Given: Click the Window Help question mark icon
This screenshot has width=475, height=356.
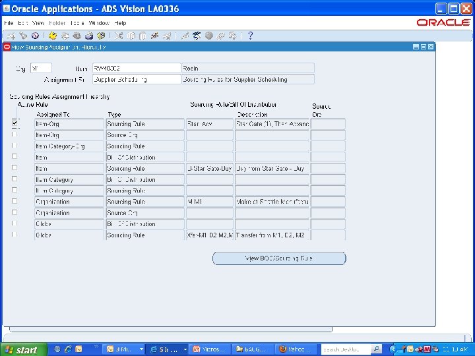Looking at the screenshot, I should (250, 36).
